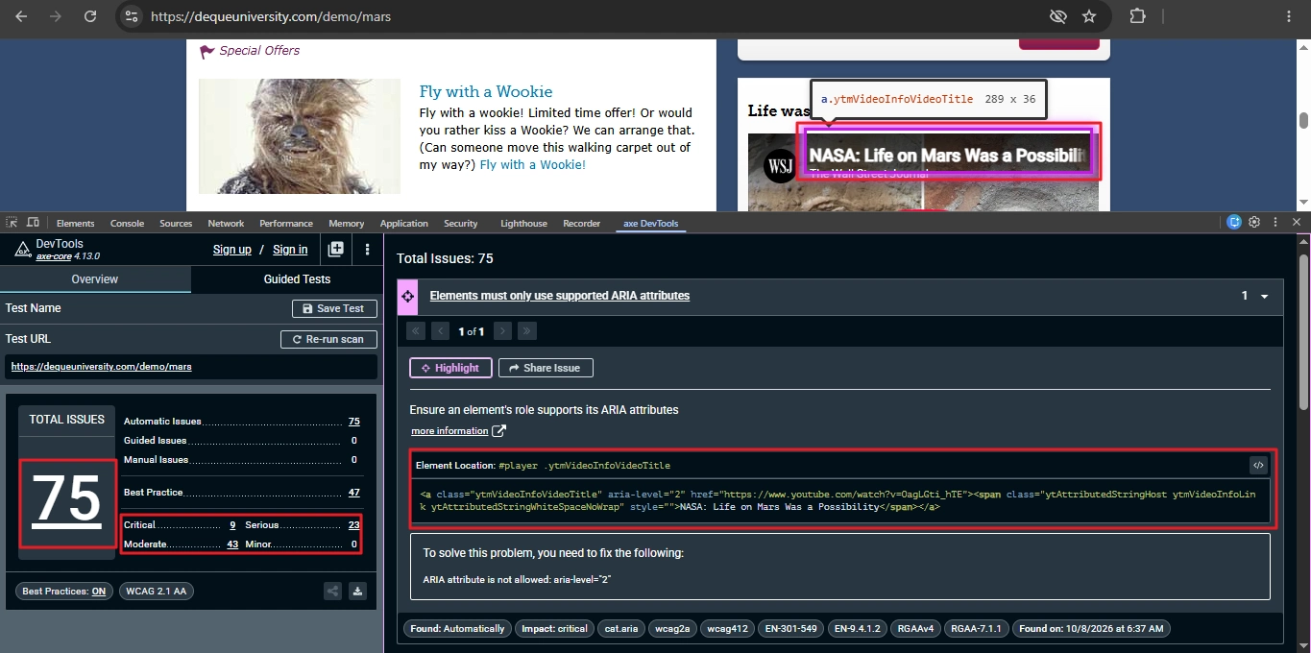This screenshot has height=653, width=1311.
Task: Share results using the share icon
Action: coord(332,592)
